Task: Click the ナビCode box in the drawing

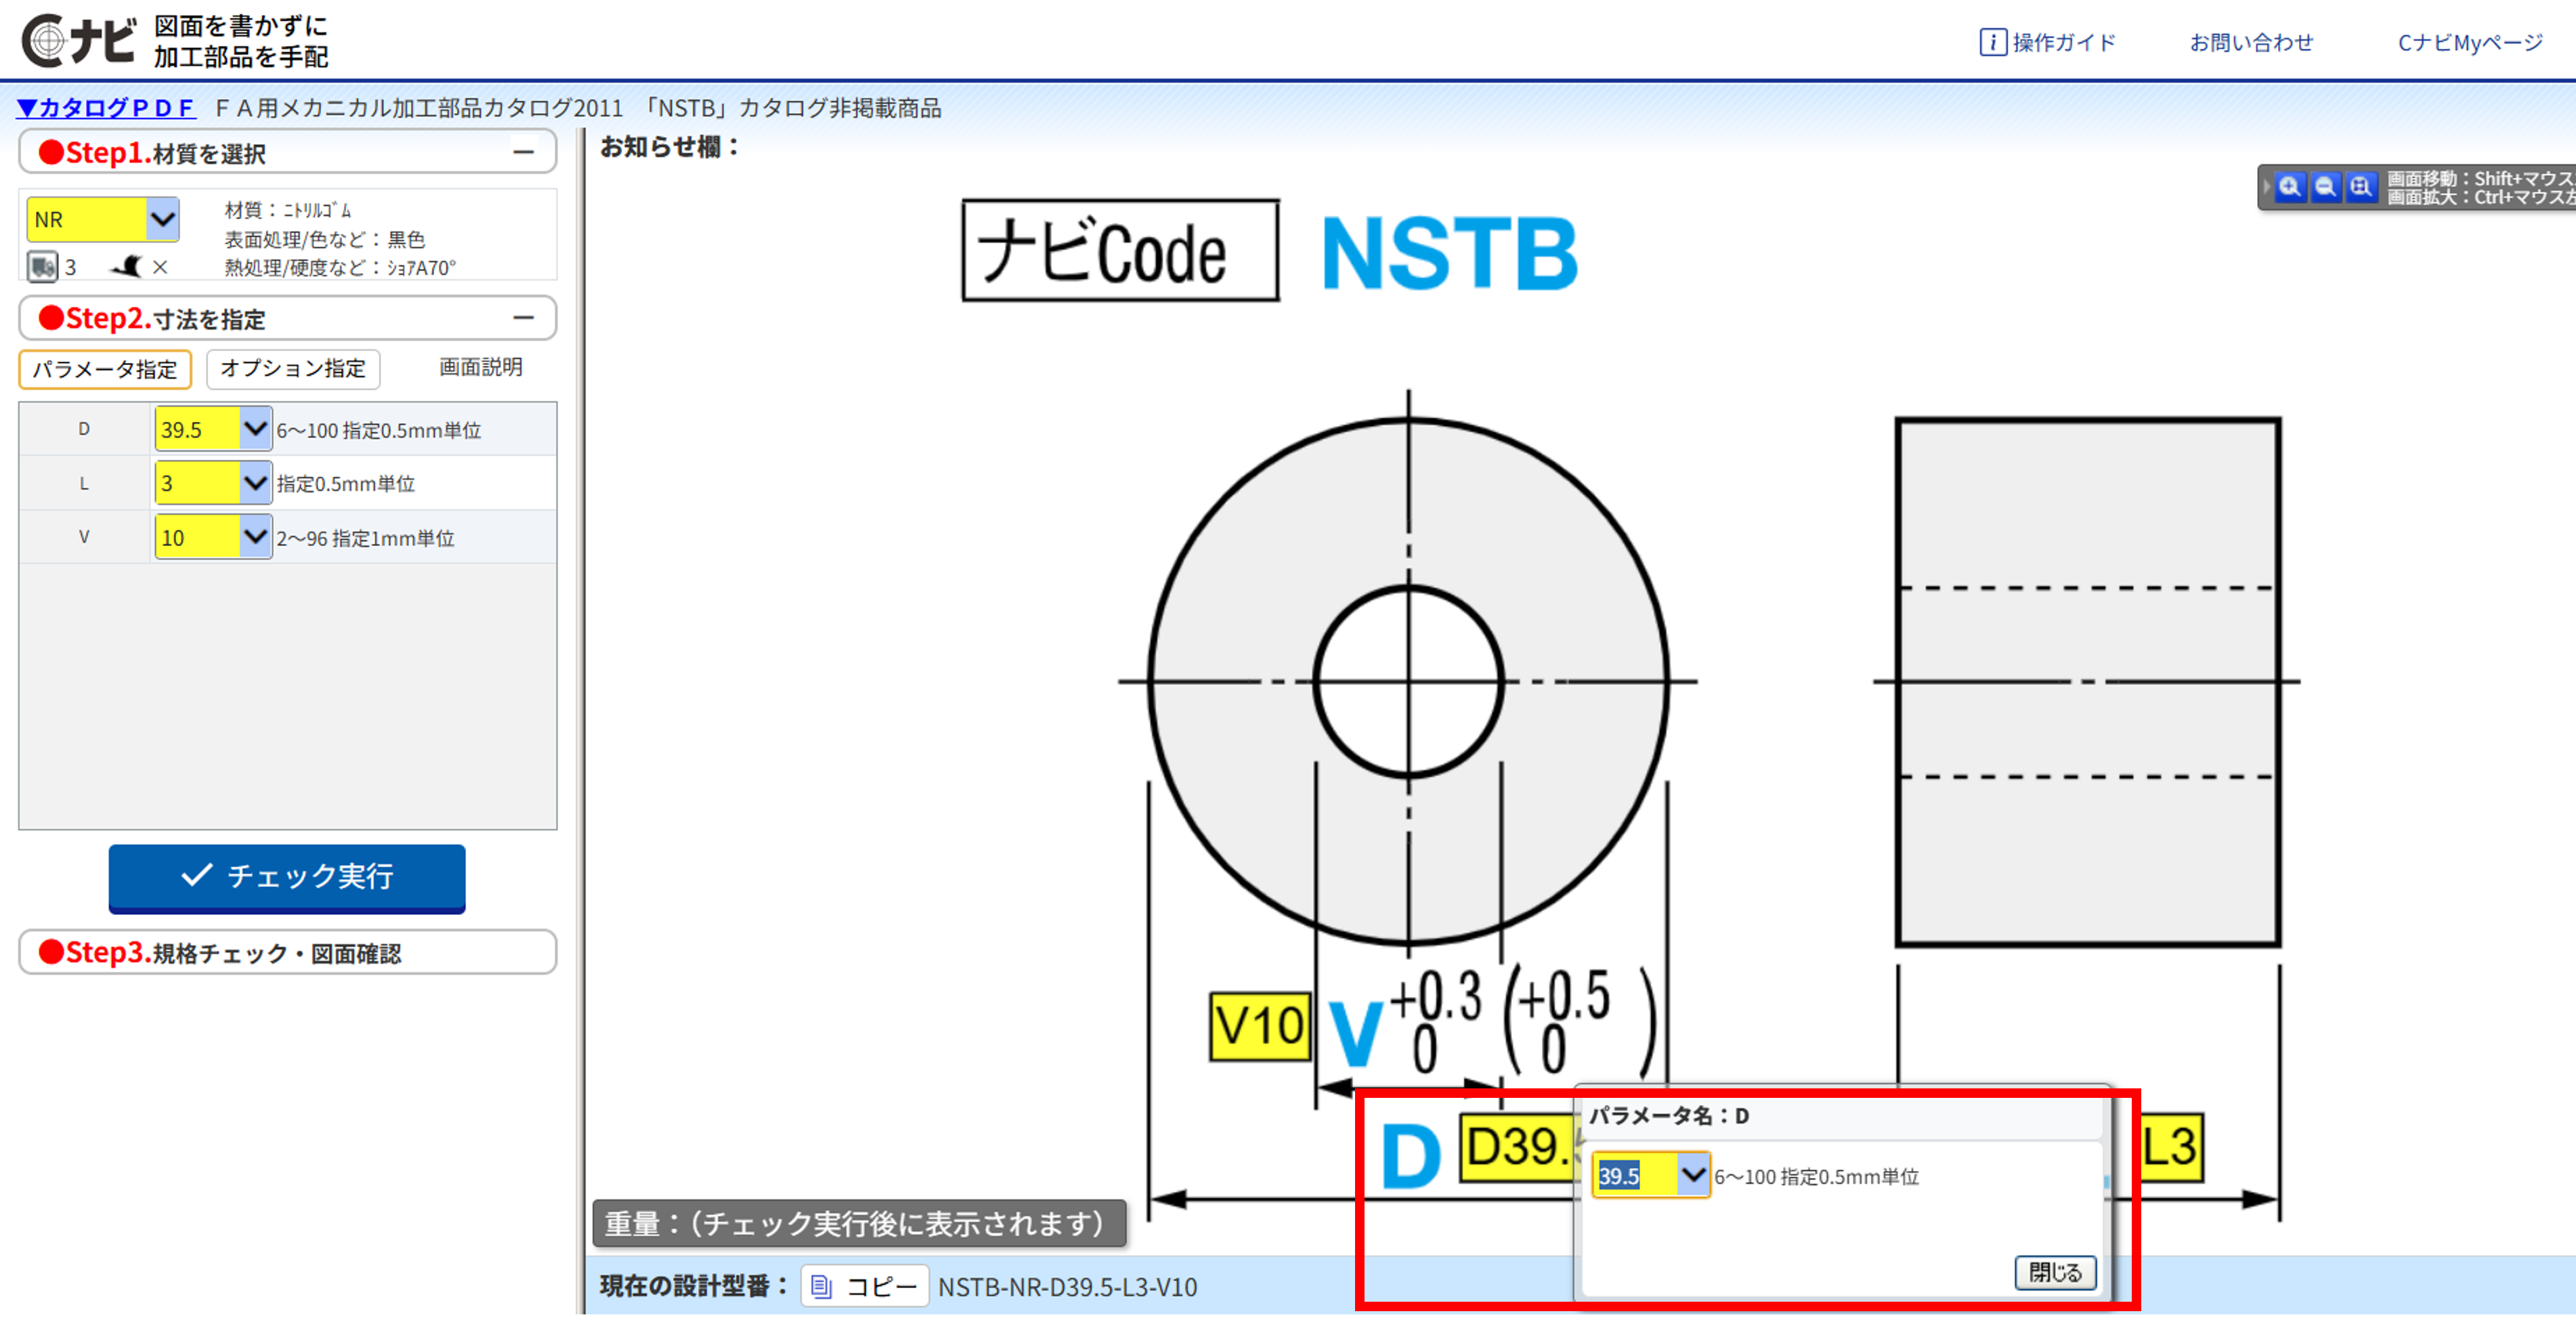Action: pyautogui.click(x=1120, y=250)
